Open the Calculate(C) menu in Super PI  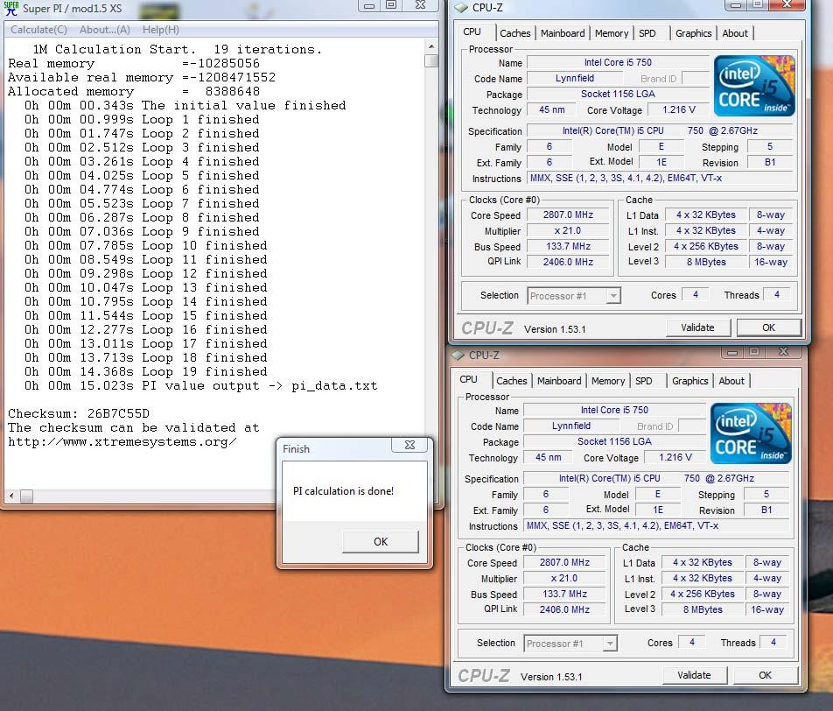(38, 30)
